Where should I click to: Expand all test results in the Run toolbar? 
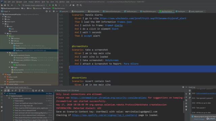(20, 90)
